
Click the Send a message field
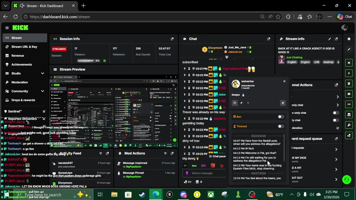(x=204, y=173)
